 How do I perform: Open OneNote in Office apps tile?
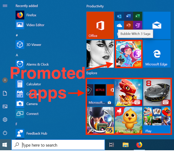coord(138,25)
